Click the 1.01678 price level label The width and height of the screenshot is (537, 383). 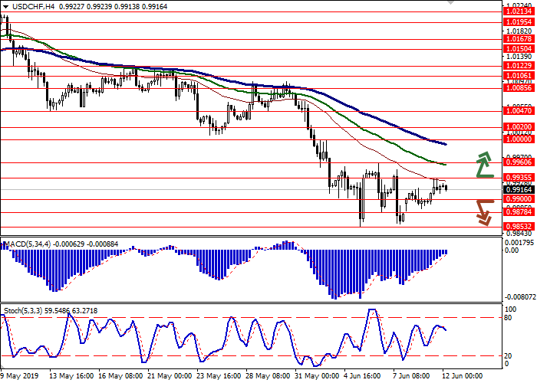(x=519, y=38)
